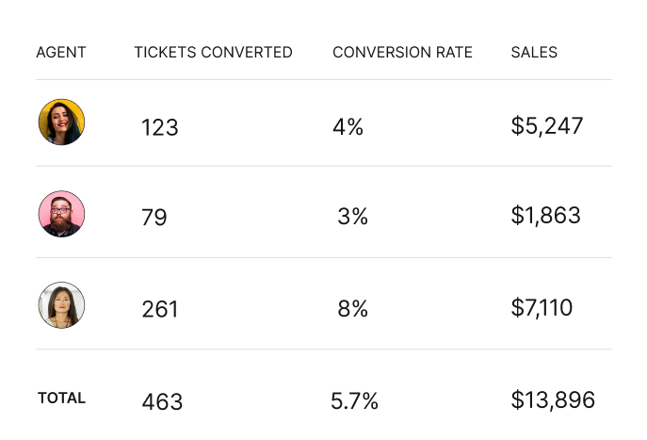
Task: Click the $13,896 total sales amount
Action: coord(553,400)
